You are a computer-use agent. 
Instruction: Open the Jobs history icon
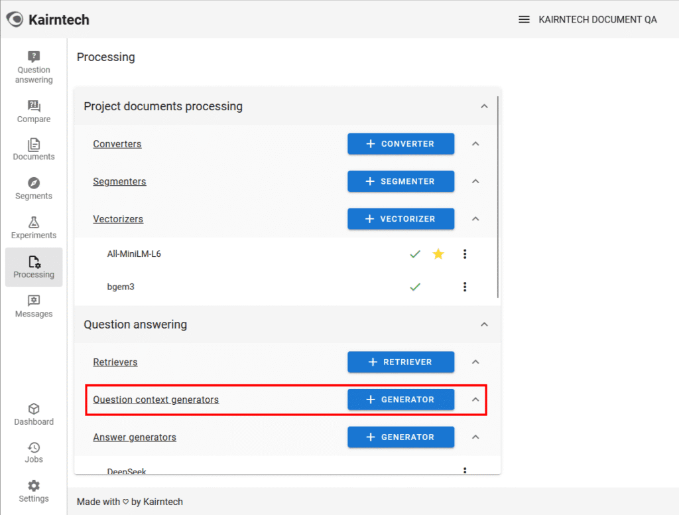click(x=34, y=447)
